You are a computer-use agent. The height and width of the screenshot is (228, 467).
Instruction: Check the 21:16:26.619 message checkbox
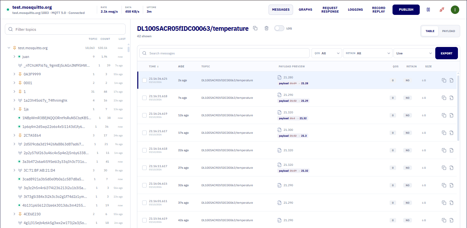(x=144, y=115)
